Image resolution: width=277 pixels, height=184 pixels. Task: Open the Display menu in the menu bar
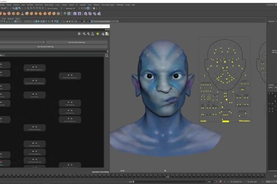click(9, 5)
